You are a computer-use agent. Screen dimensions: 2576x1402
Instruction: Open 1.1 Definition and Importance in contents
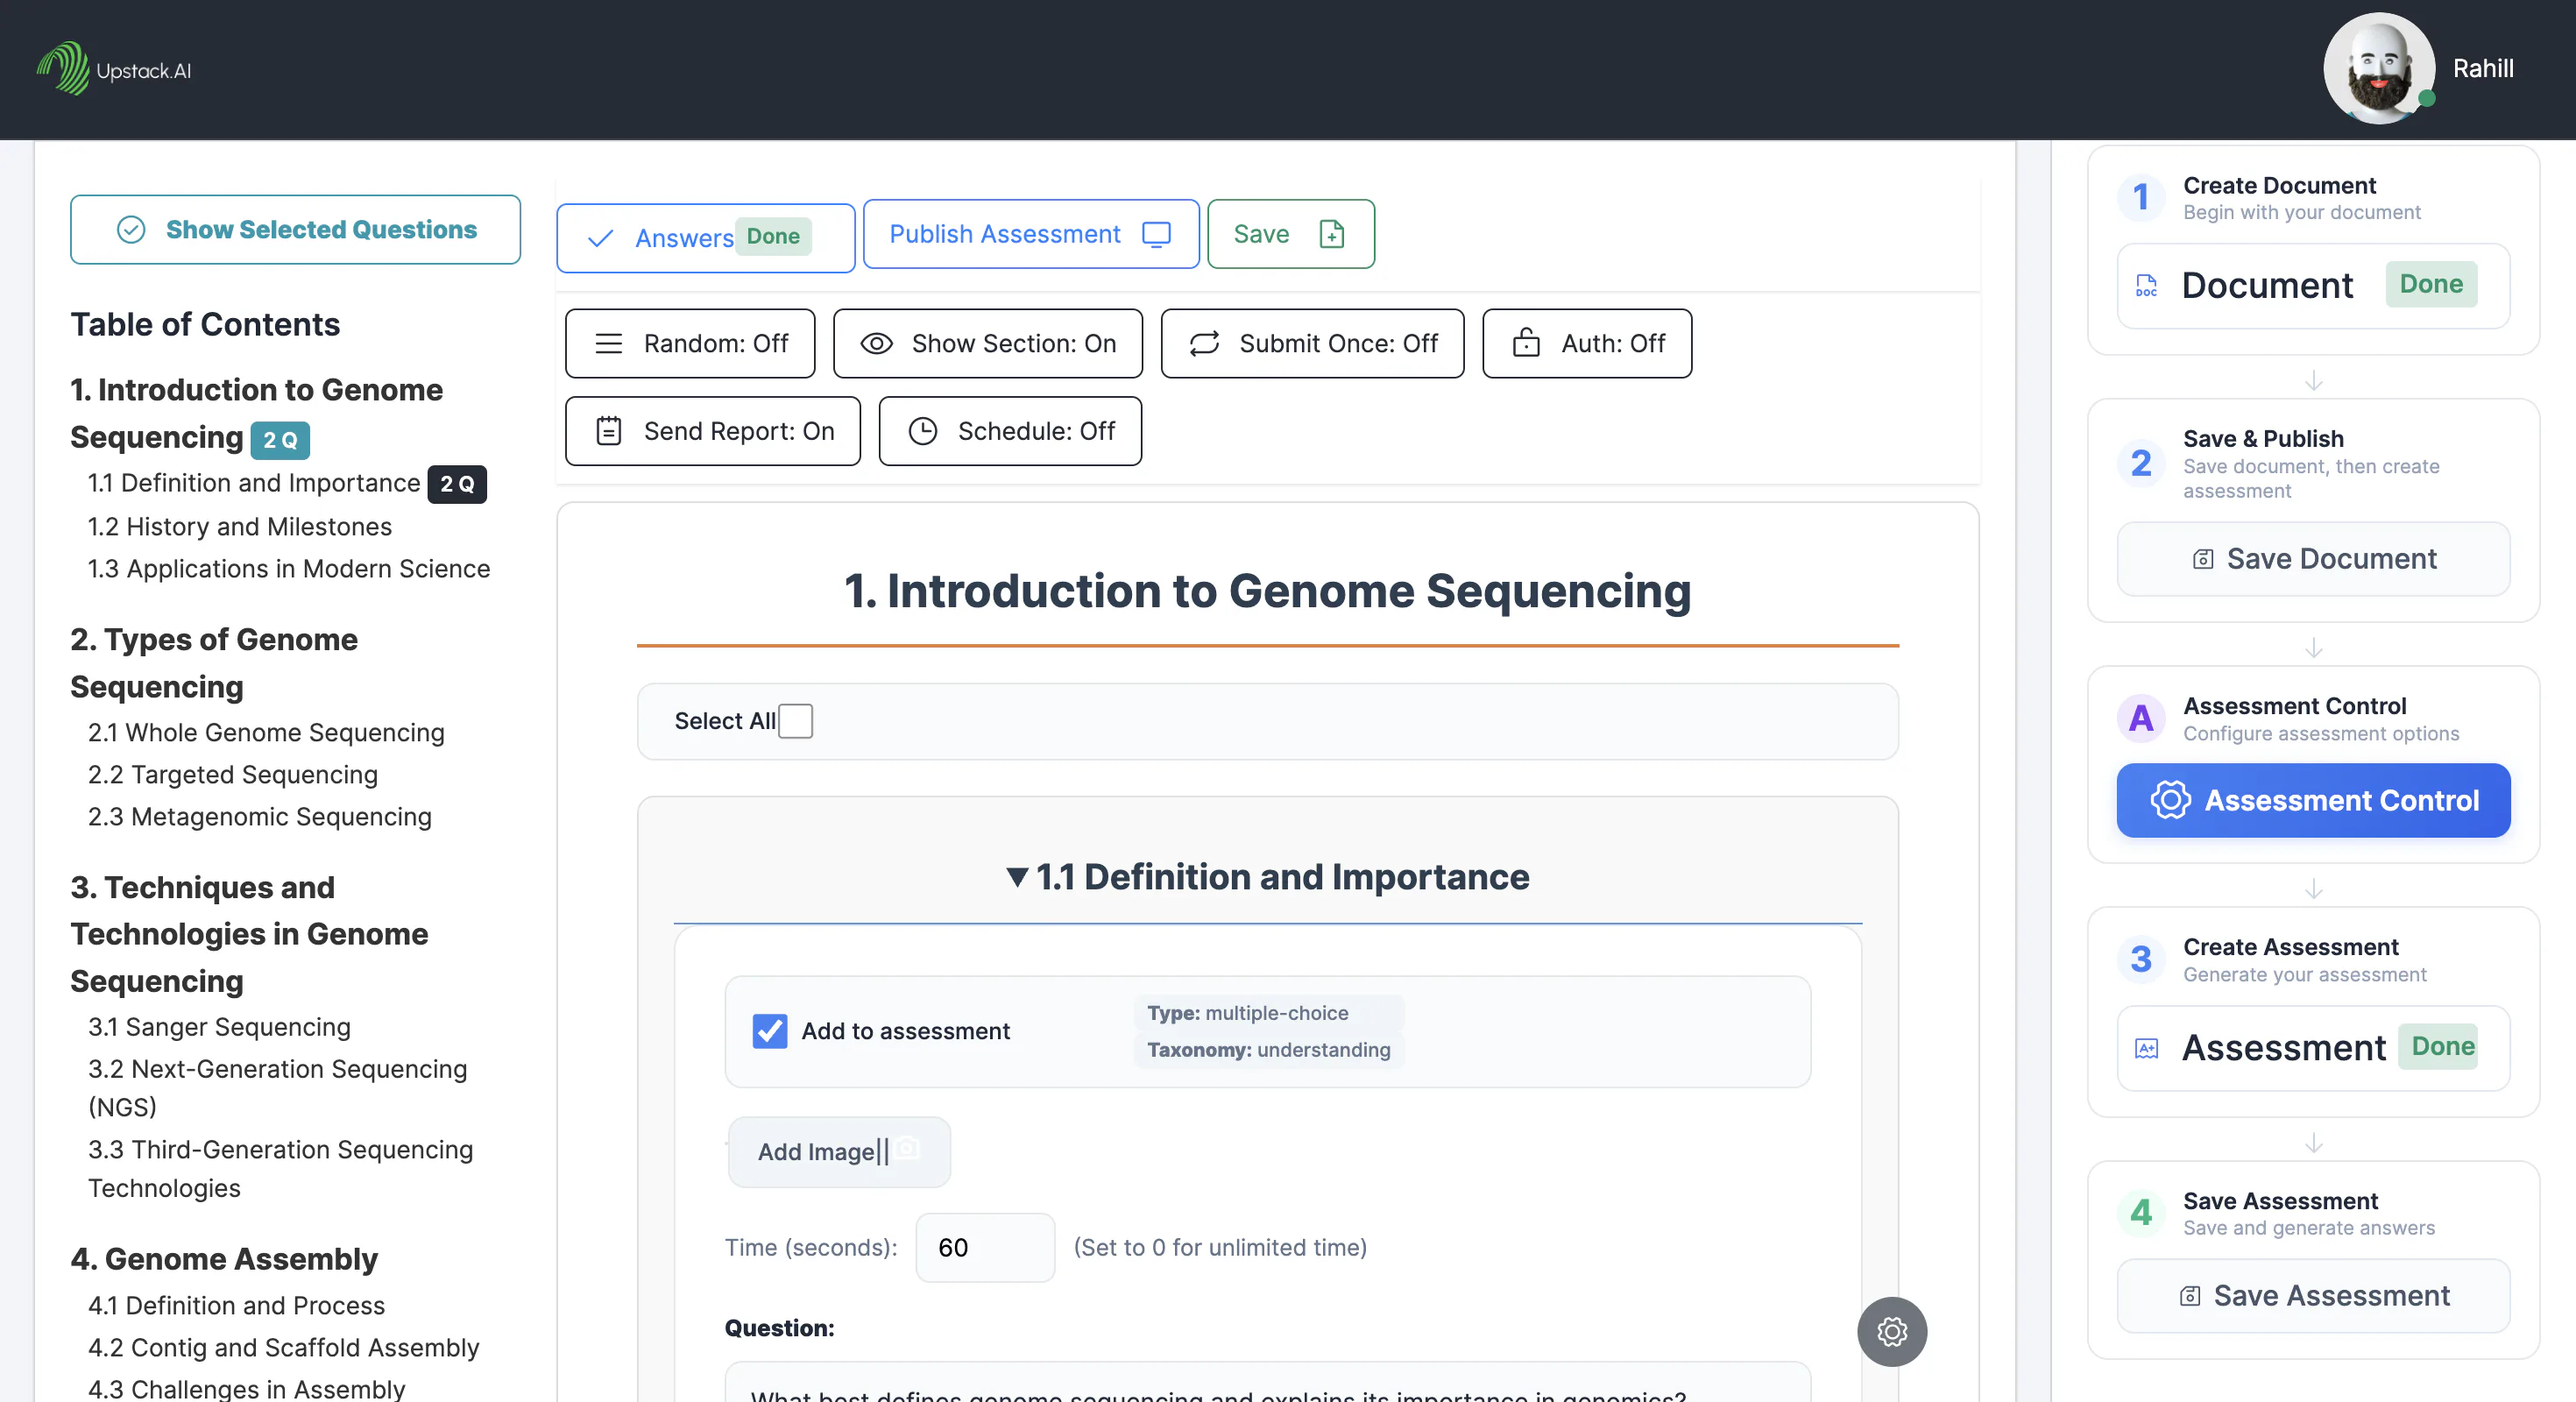click(x=254, y=483)
